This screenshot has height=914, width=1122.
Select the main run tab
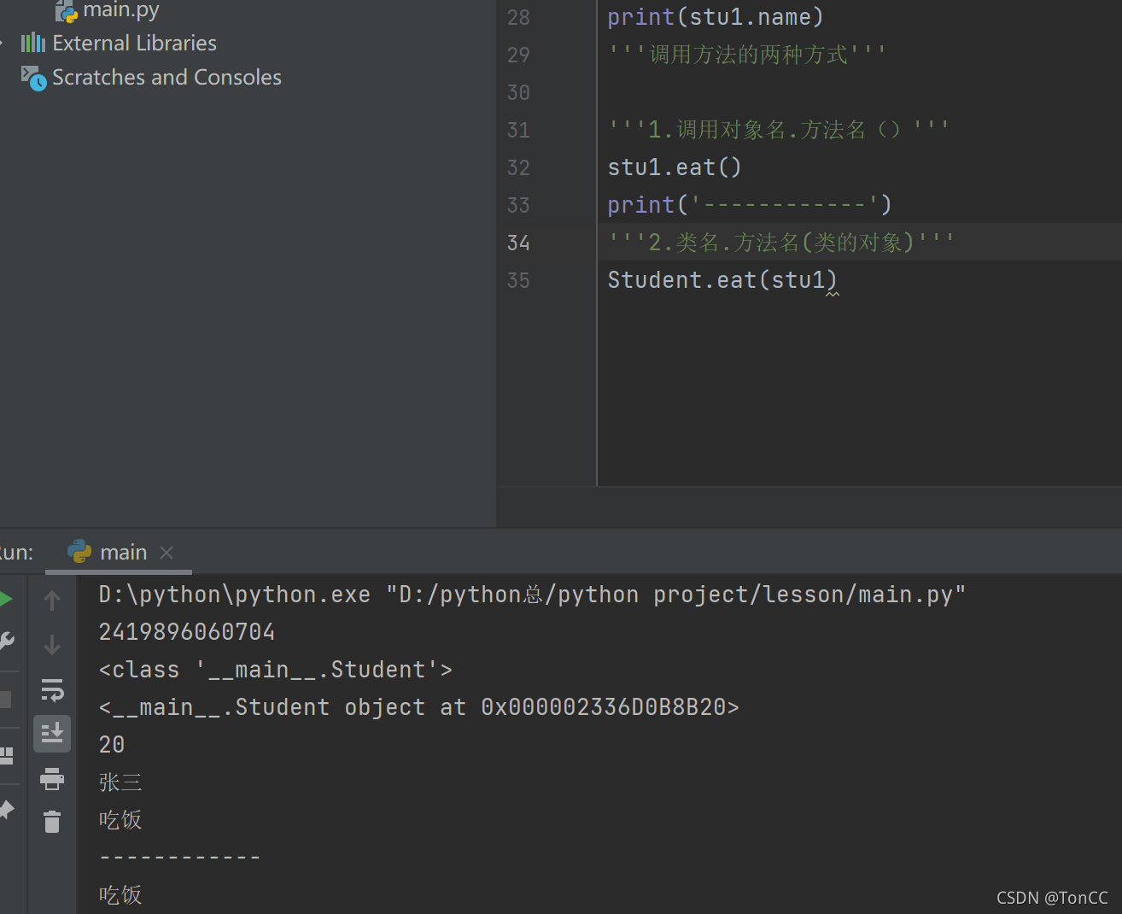[119, 553]
